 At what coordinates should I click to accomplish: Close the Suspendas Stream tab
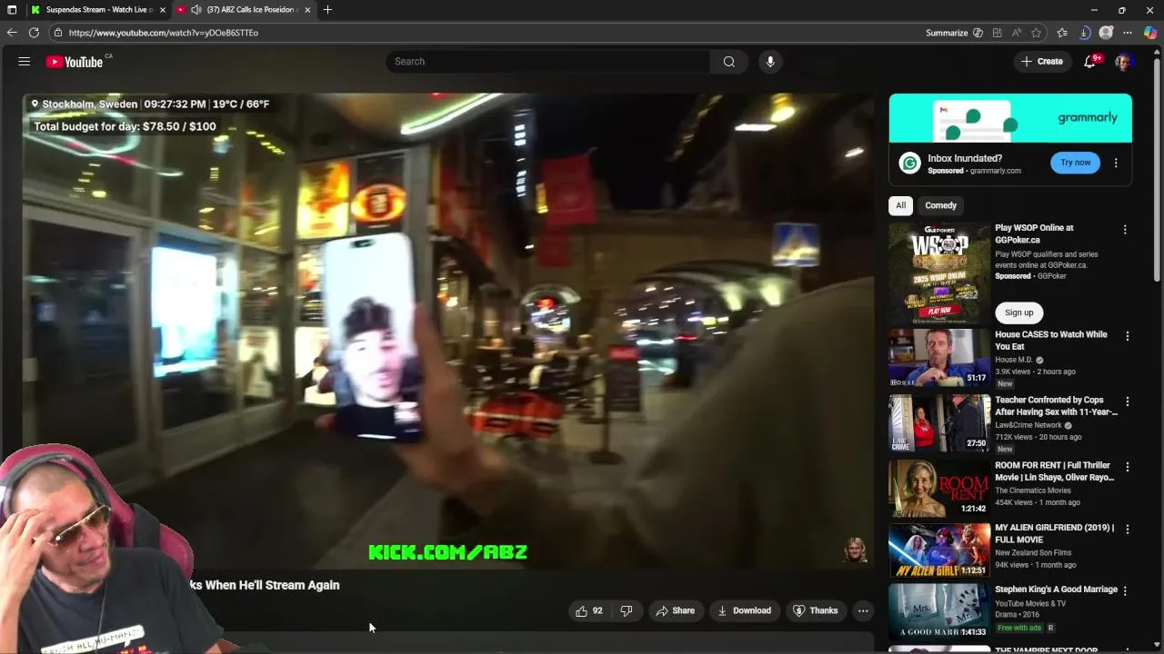pyautogui.click(x=163, y=10)
